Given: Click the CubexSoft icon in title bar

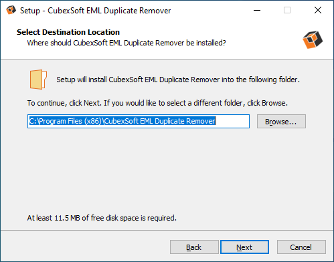Looking at the screenshot, I should pyautogui.click(x=11, y=10).
